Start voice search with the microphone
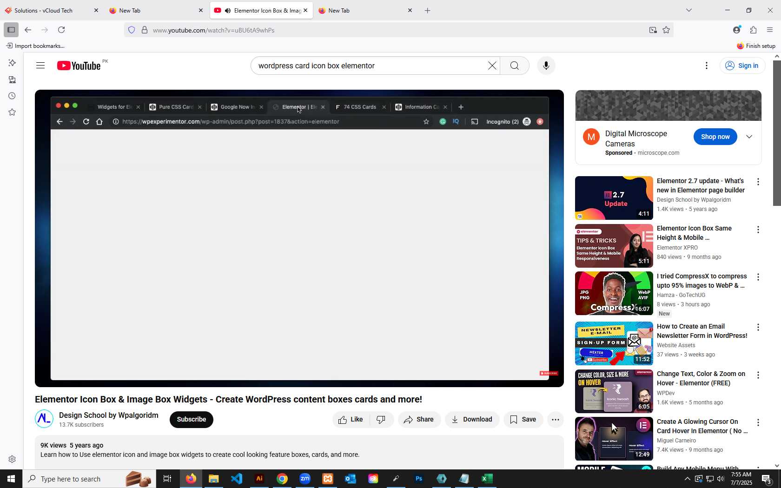 [546, 66]
